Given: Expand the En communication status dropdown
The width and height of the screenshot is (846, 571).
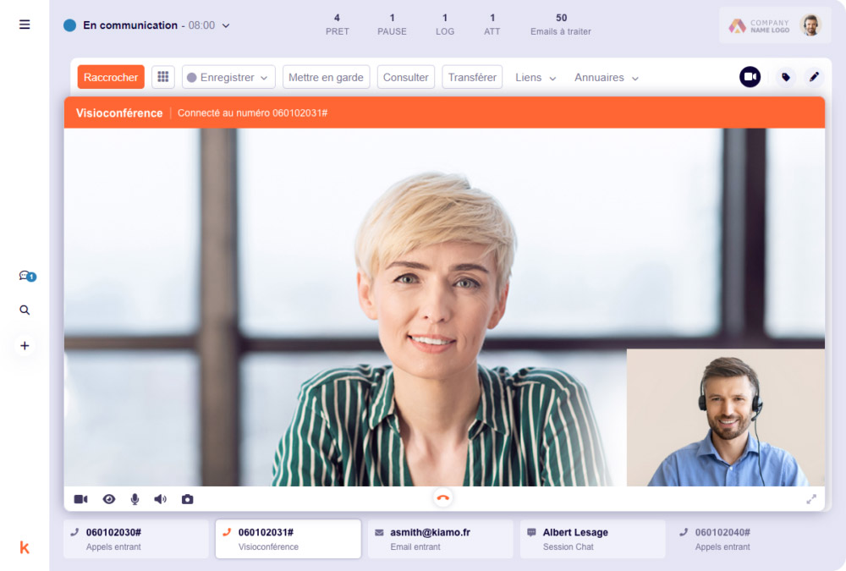Looking at the screenshot, I should coord(226,25).
